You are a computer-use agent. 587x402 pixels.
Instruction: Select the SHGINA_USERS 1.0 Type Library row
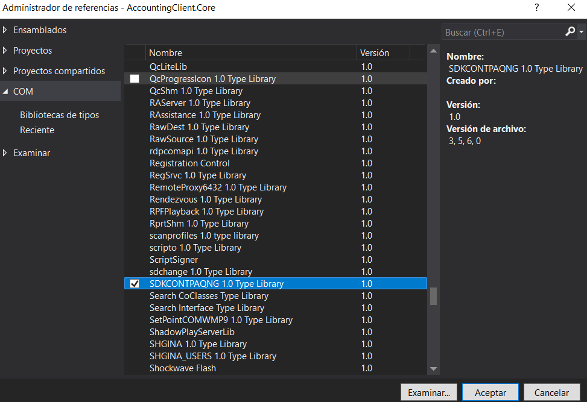276,356
